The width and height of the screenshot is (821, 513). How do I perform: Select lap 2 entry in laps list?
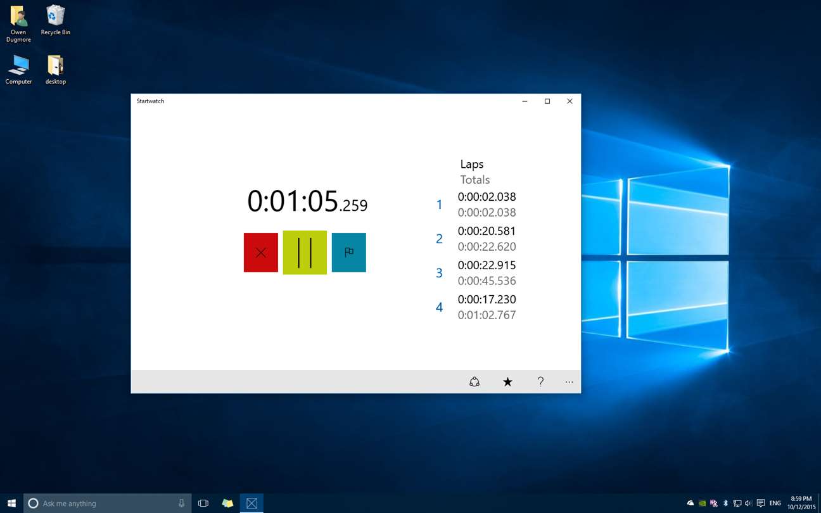(x=475, y=239)
